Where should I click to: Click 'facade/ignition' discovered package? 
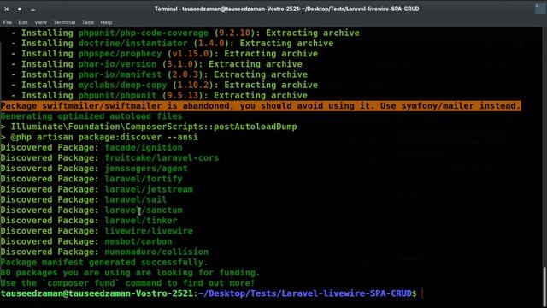(x=144, y=148)
